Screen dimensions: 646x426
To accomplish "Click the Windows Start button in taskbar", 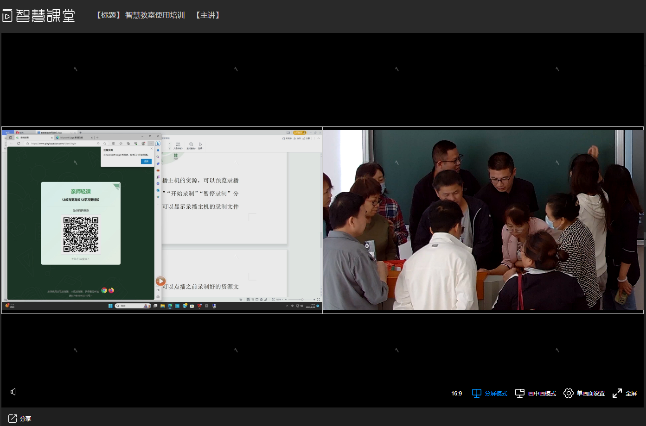I will point(110,306).
